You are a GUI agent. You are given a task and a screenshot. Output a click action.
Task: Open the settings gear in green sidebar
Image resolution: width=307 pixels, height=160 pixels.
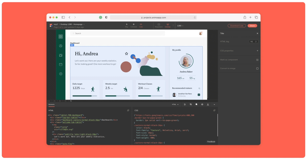(x=61, y=74)
